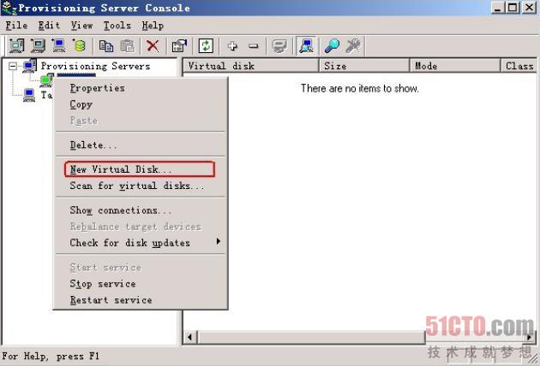Click the magnifying glass Find toolbar icon
540x366 pixels.
point(332,45)
